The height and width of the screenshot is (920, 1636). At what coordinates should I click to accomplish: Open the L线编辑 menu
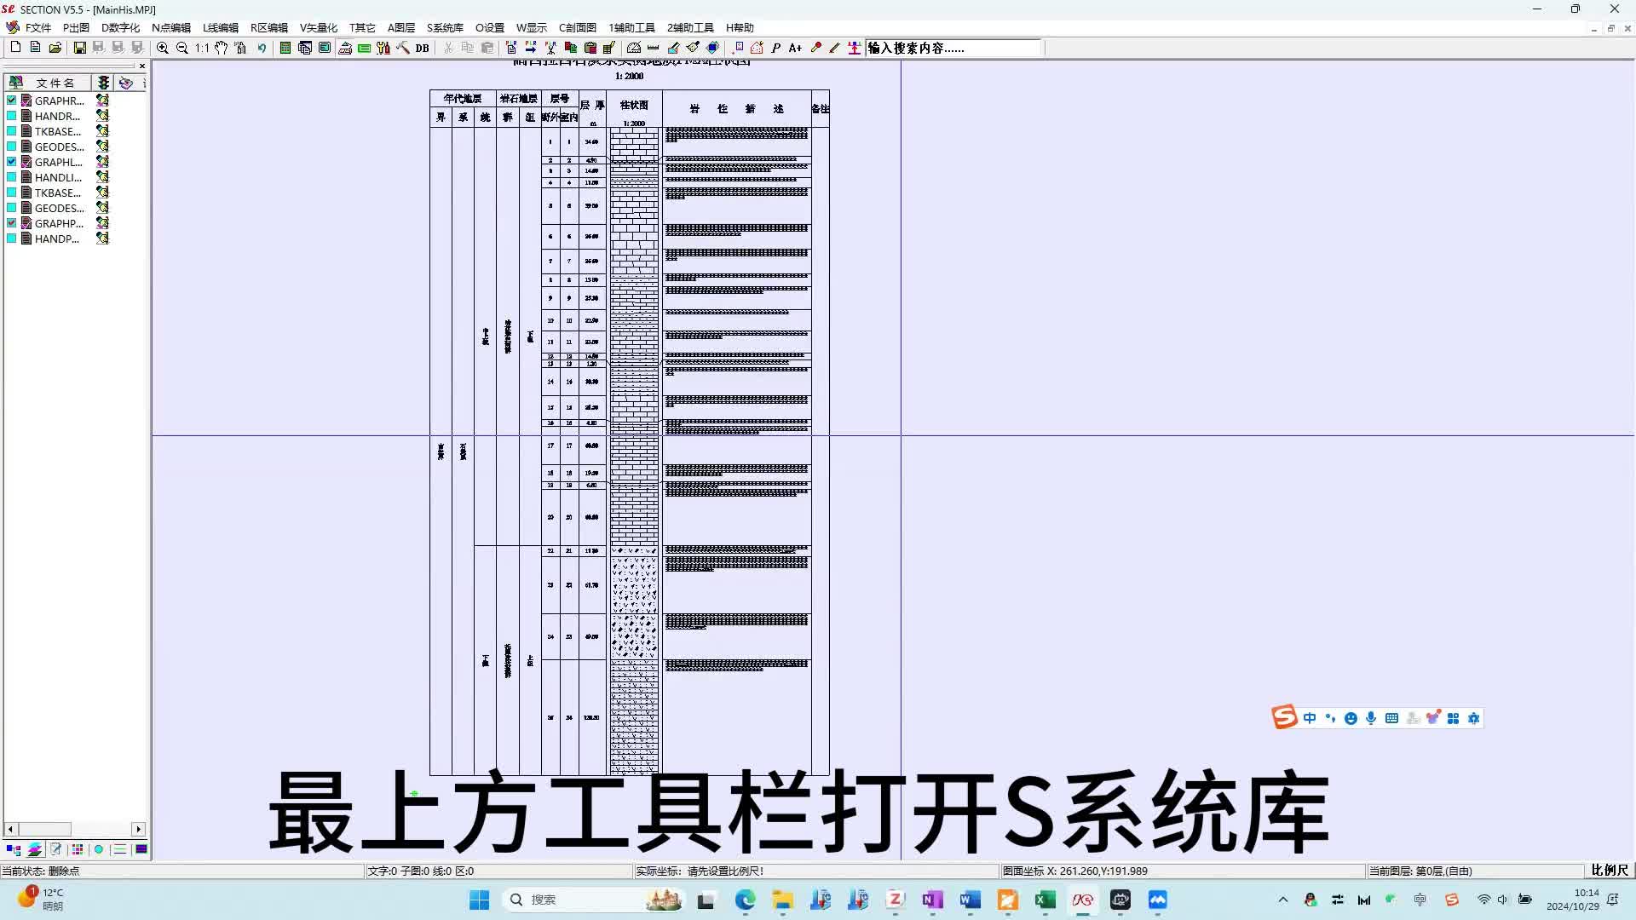[x=221, y=28]
